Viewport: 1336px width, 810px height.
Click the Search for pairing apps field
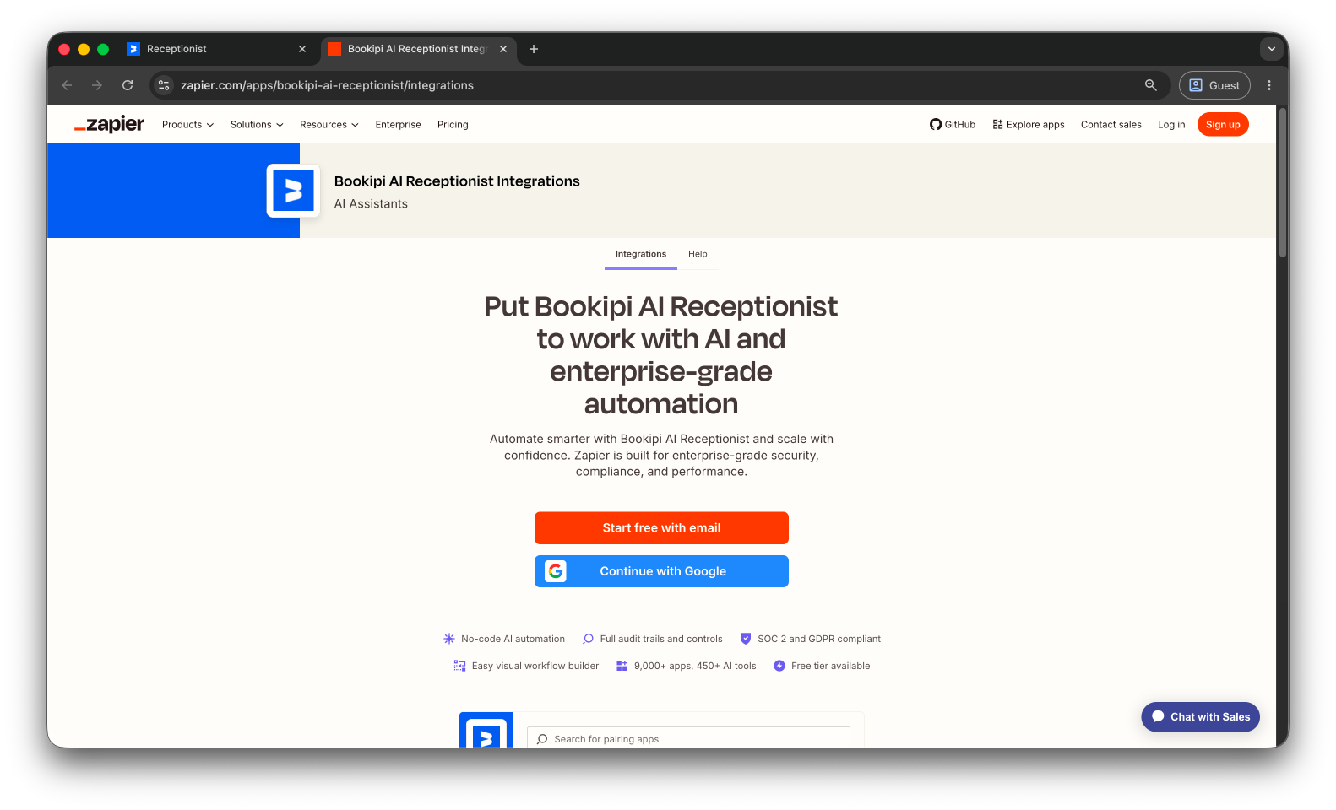click(688, 738)
